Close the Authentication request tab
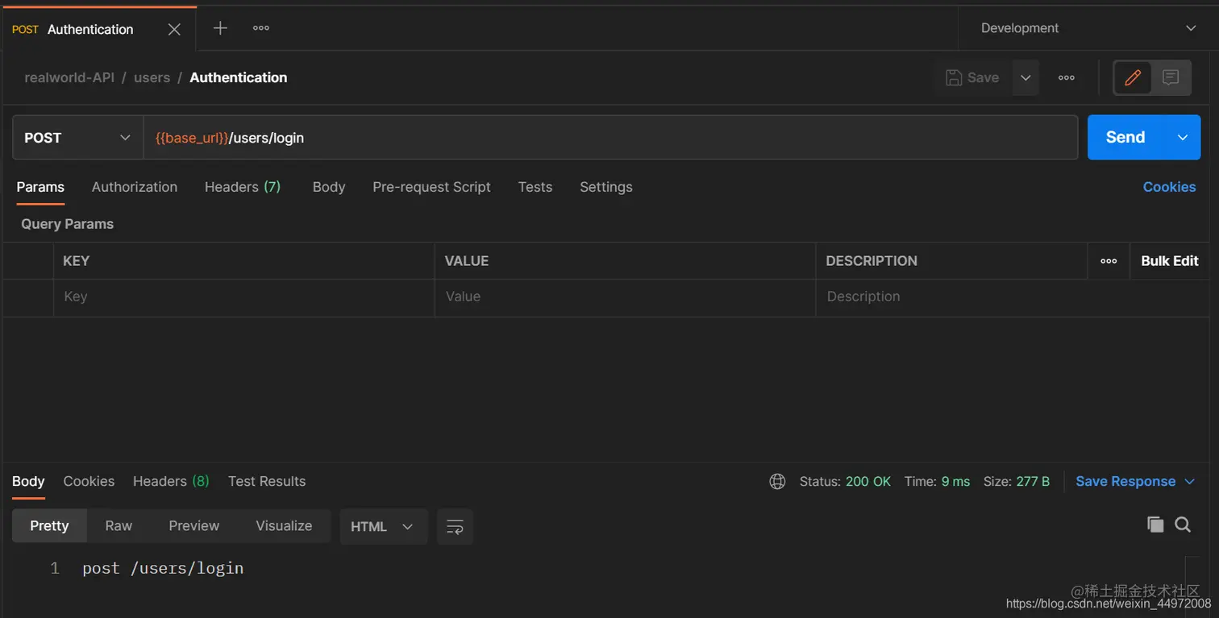The height and width of the screenshot is (618, 1219). coord(174,29)
